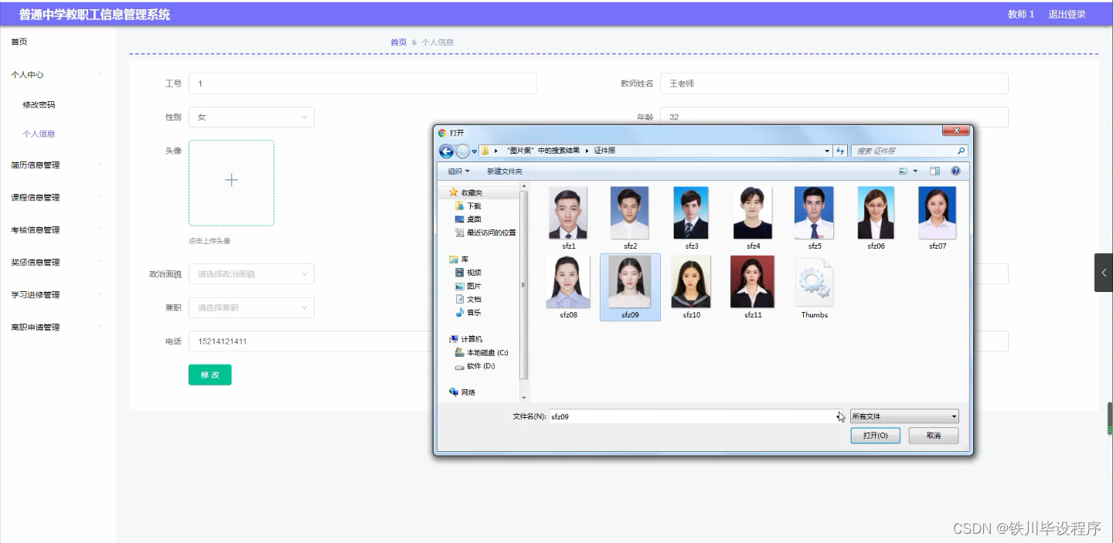Open the 所有文件 file type dropdown
Viewport: 1113px width, 543px height.
pos(904,416)
